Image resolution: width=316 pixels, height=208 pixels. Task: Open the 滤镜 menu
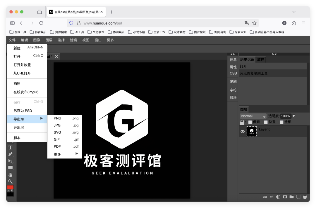[x=73, y=40]
